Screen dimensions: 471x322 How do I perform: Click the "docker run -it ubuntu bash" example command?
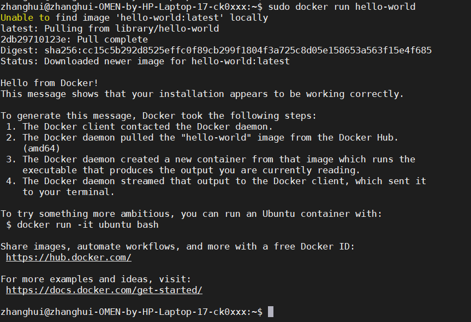pos(87,224)
